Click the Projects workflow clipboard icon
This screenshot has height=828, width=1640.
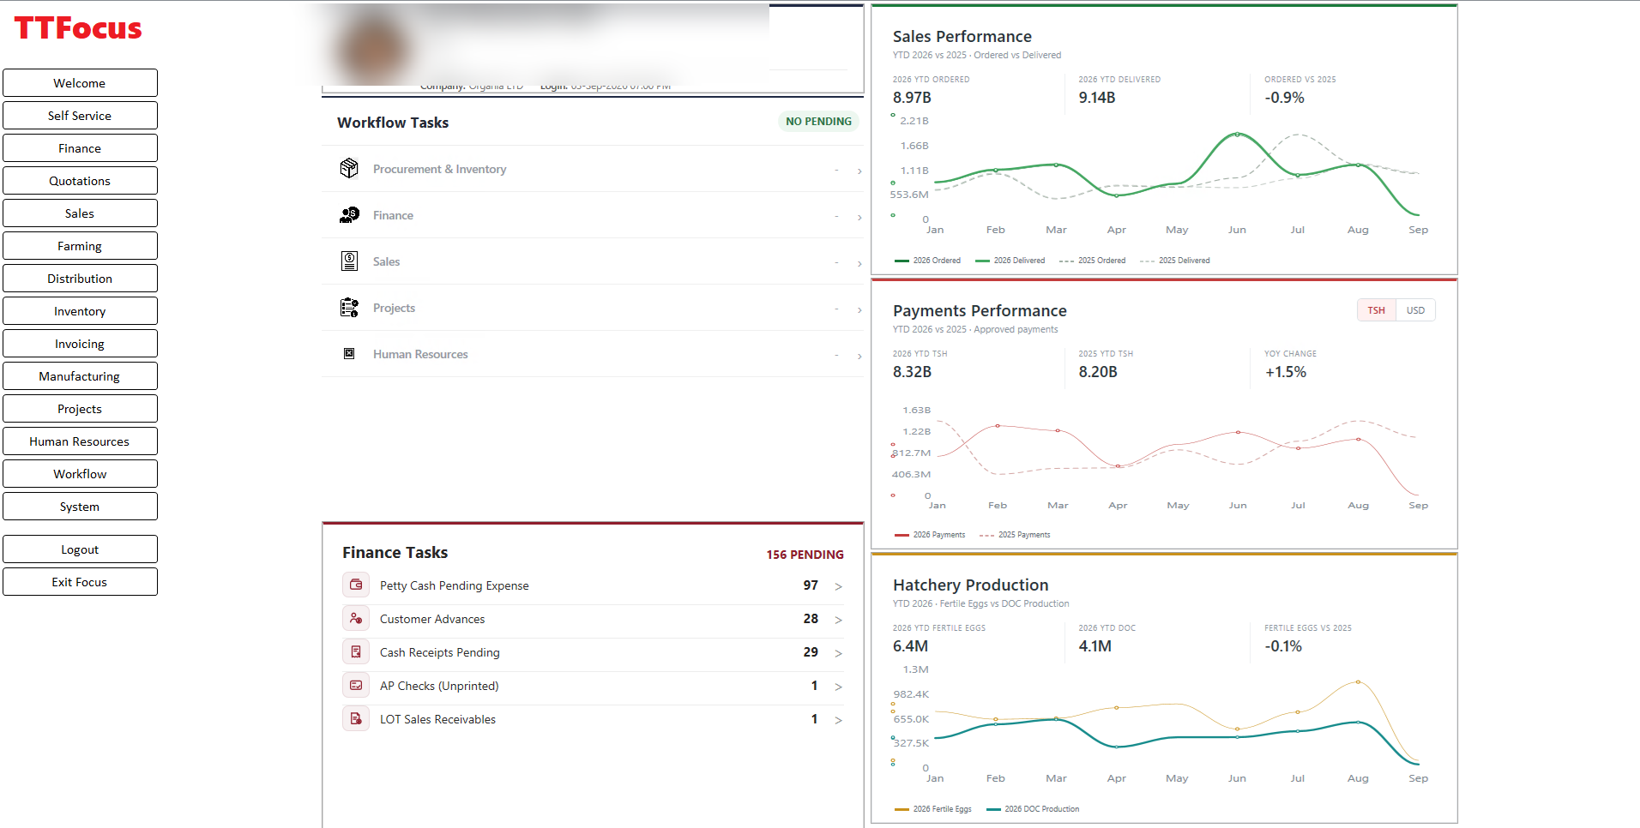click(349, 307)
